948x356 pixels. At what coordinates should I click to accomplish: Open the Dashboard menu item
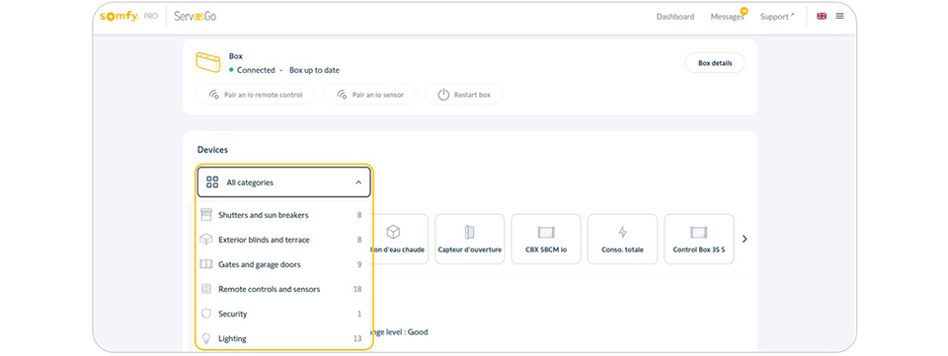[x=675, y=17]
